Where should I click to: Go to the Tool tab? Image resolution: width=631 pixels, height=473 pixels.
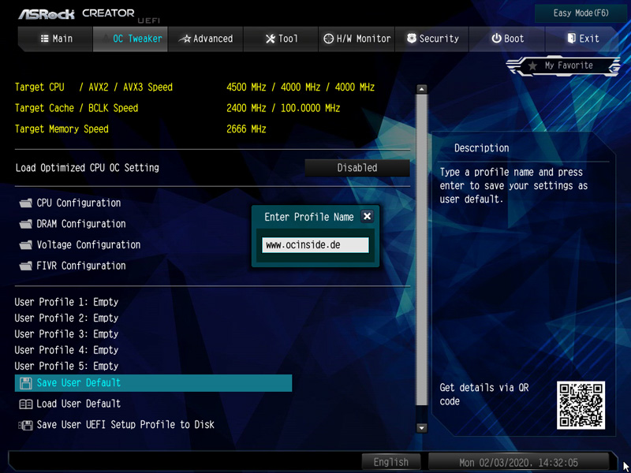point(281,39)
